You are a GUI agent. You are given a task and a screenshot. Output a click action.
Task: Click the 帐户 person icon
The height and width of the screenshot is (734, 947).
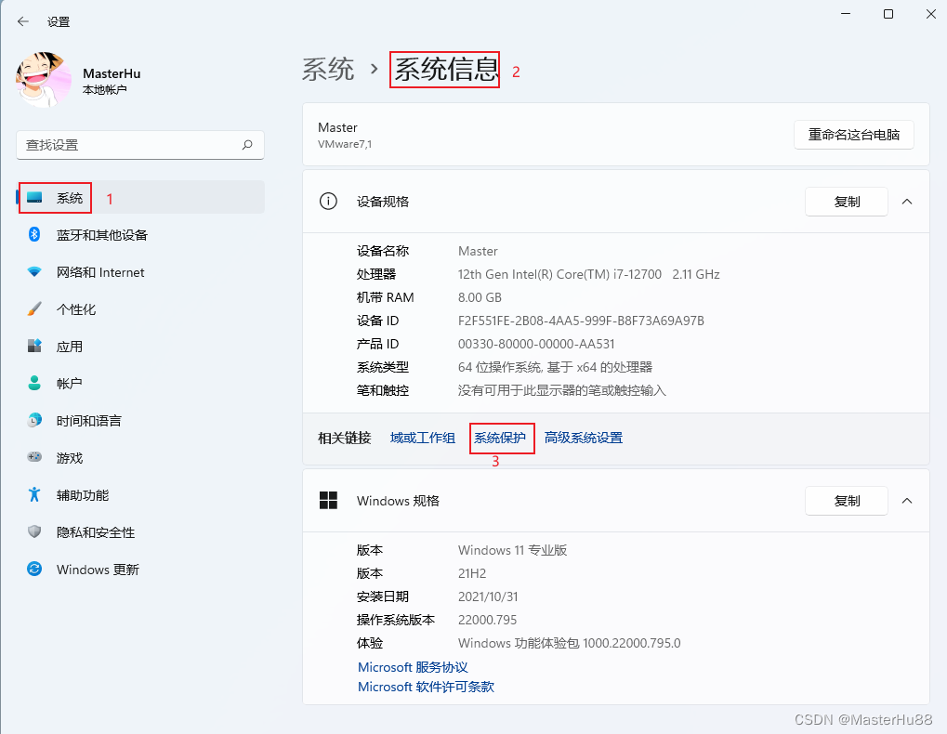(x=34, y=383)
